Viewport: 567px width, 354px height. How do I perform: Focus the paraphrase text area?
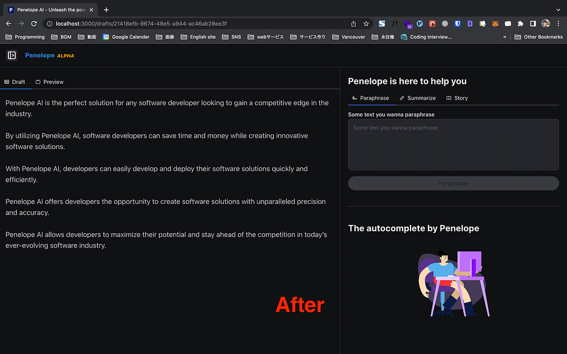(454, 144)
